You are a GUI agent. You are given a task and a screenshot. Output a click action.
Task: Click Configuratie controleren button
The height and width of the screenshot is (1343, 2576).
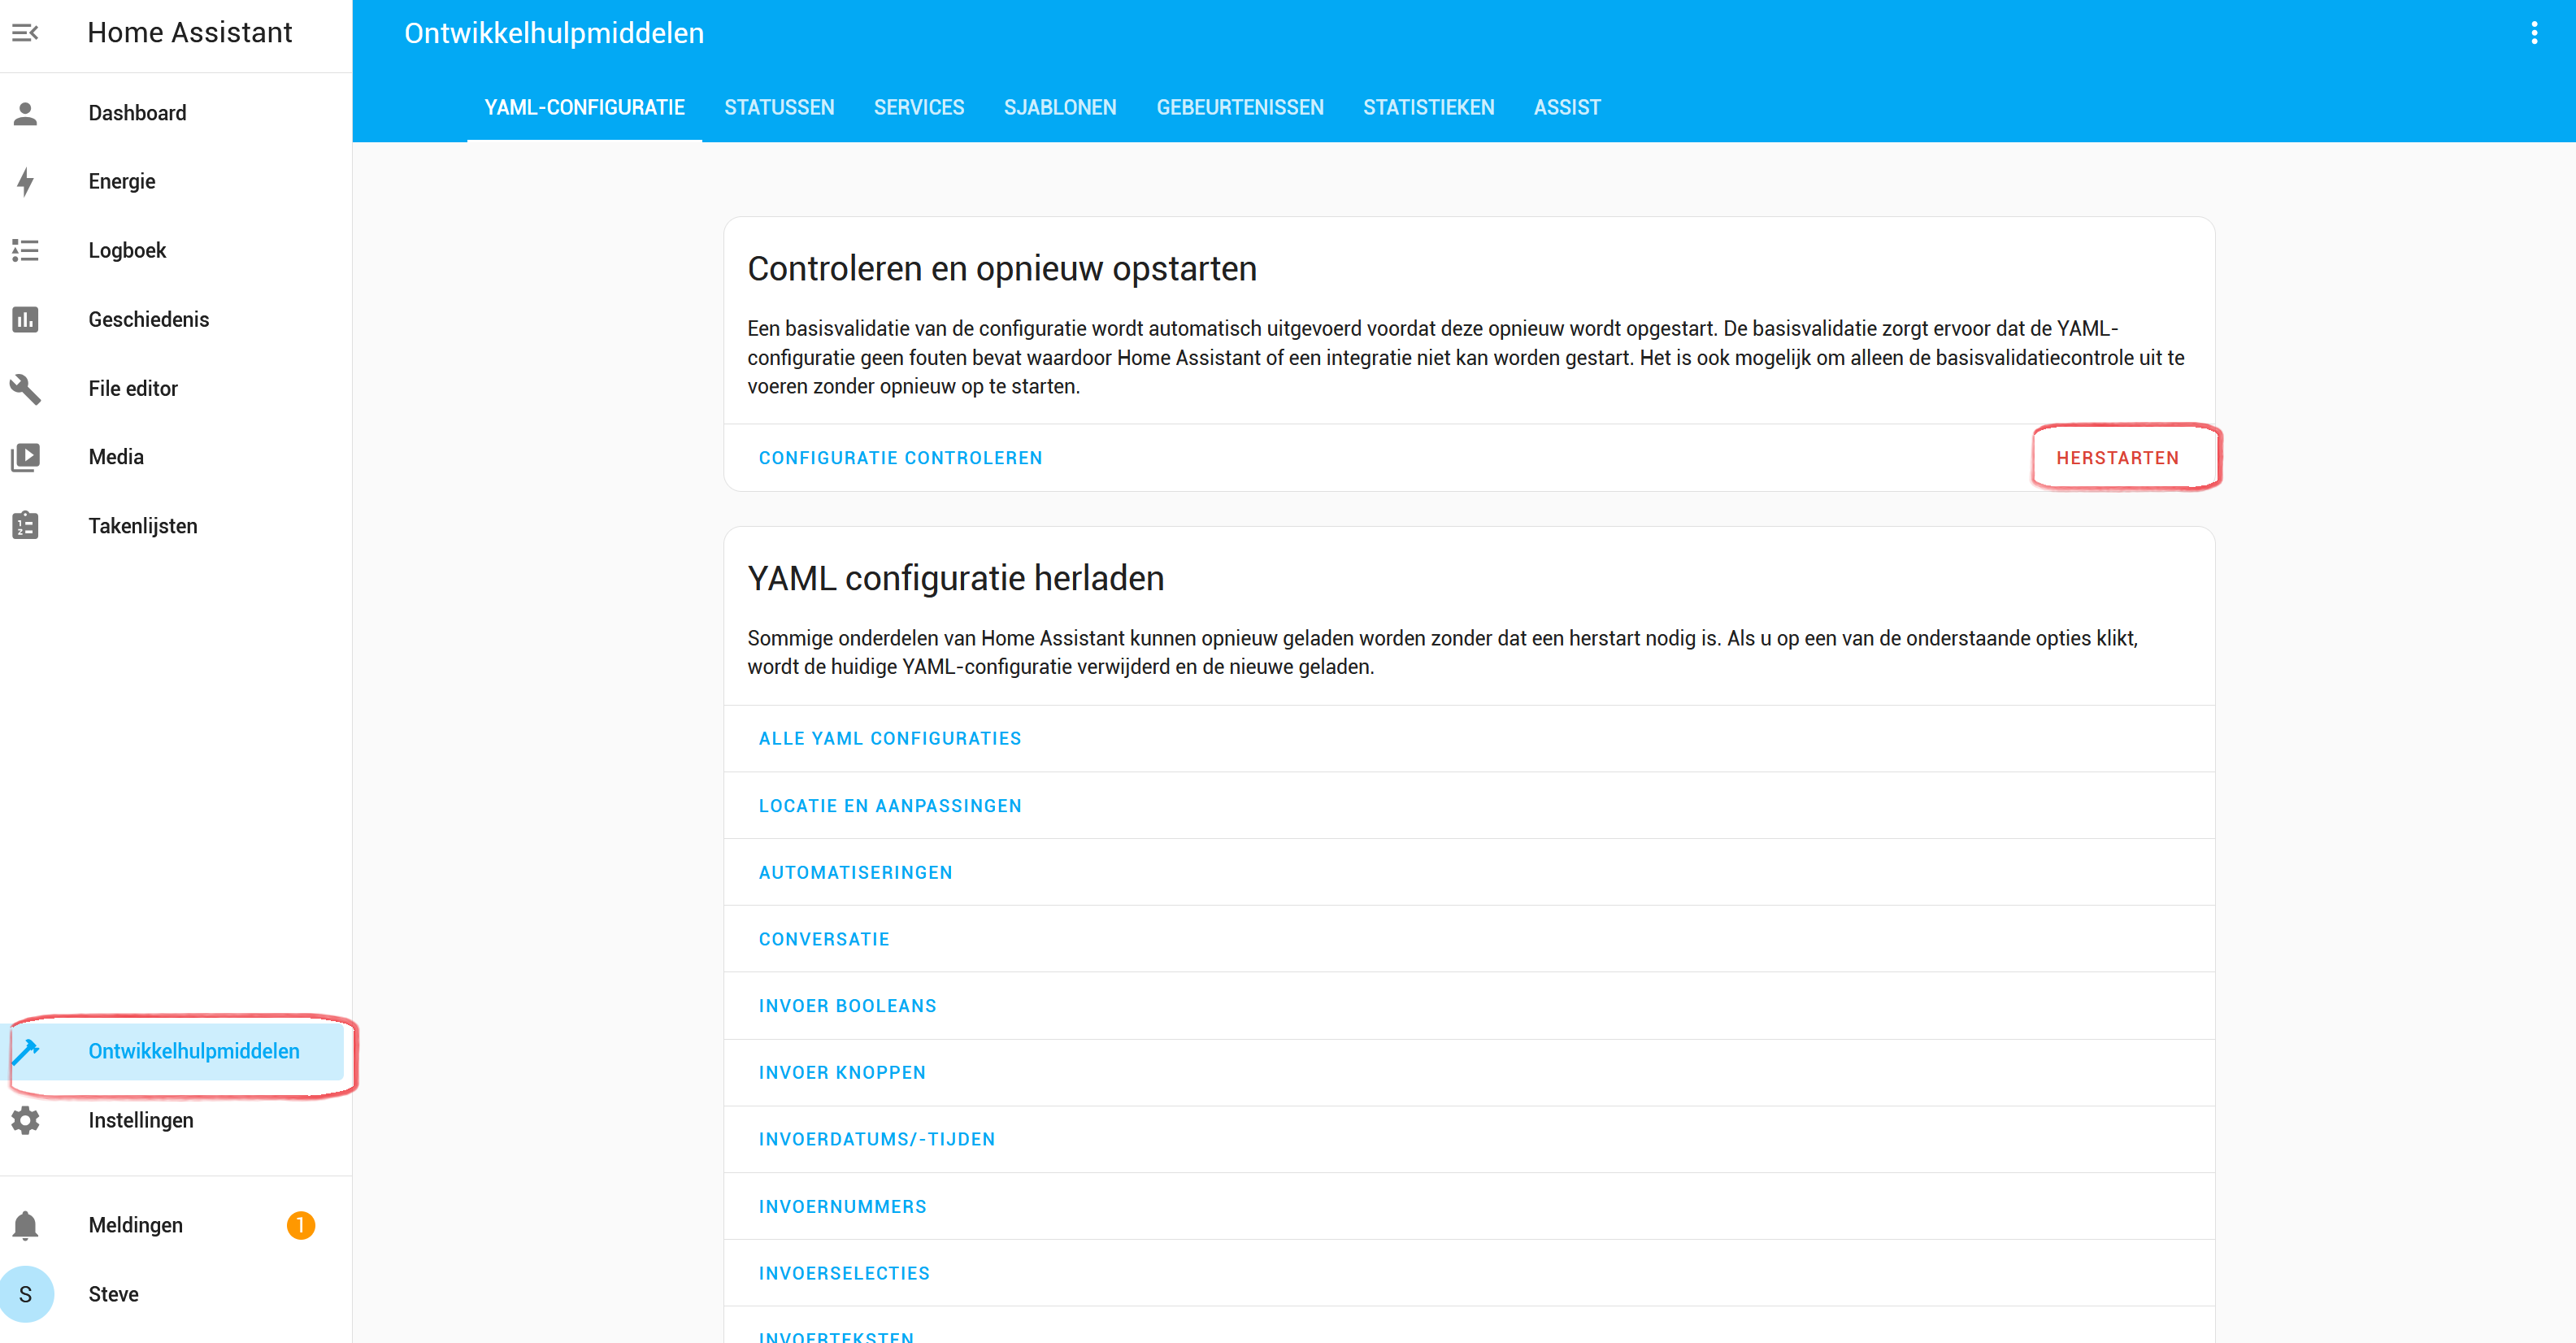[900, 458]
